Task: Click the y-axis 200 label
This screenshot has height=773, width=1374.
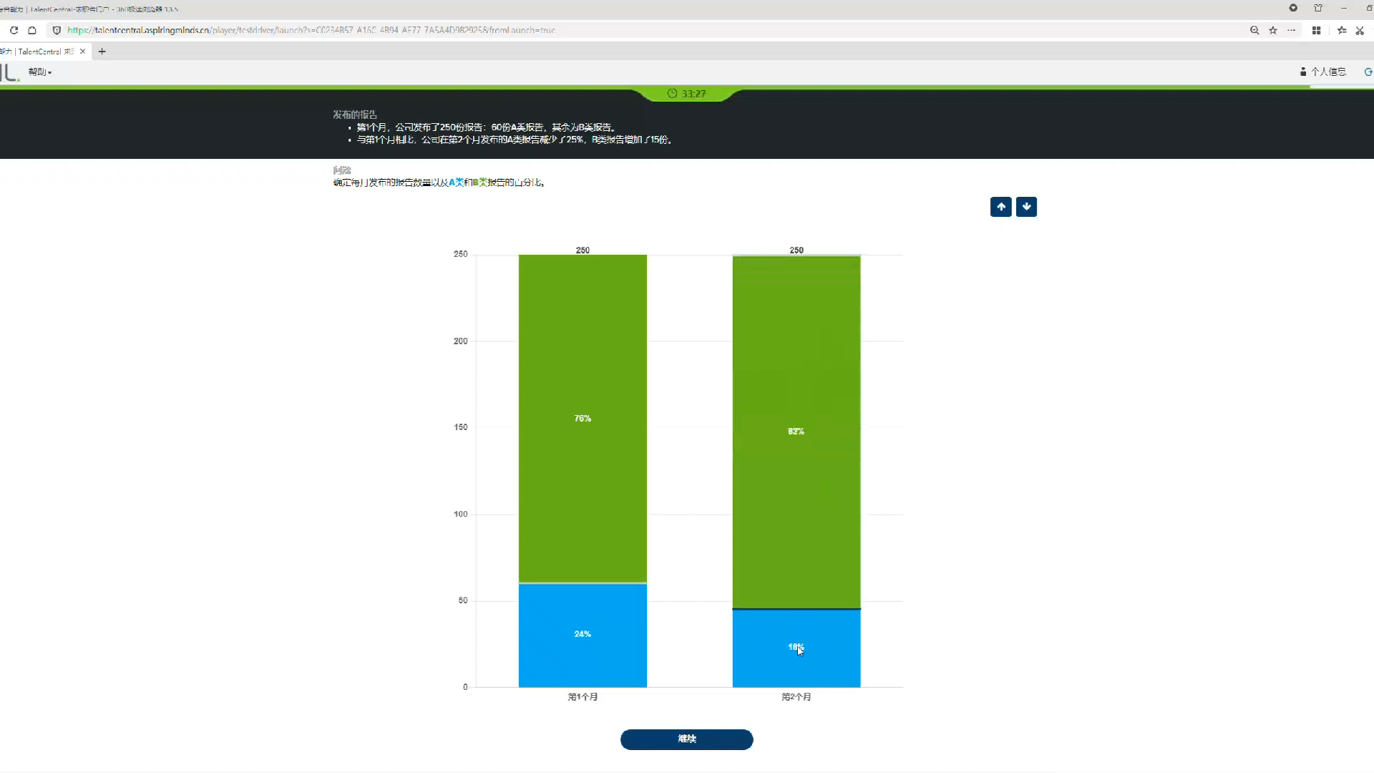Action: (x=460, y=341)
